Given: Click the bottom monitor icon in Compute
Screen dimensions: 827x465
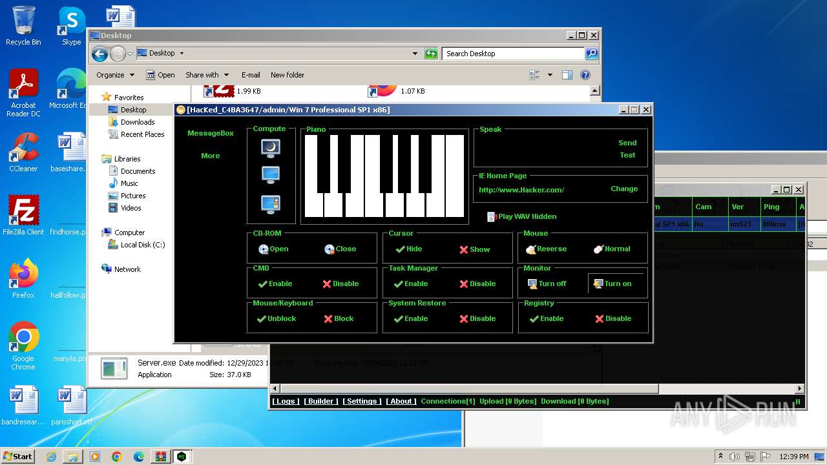Looking at the screenshot, I should (x=271, y=204).
